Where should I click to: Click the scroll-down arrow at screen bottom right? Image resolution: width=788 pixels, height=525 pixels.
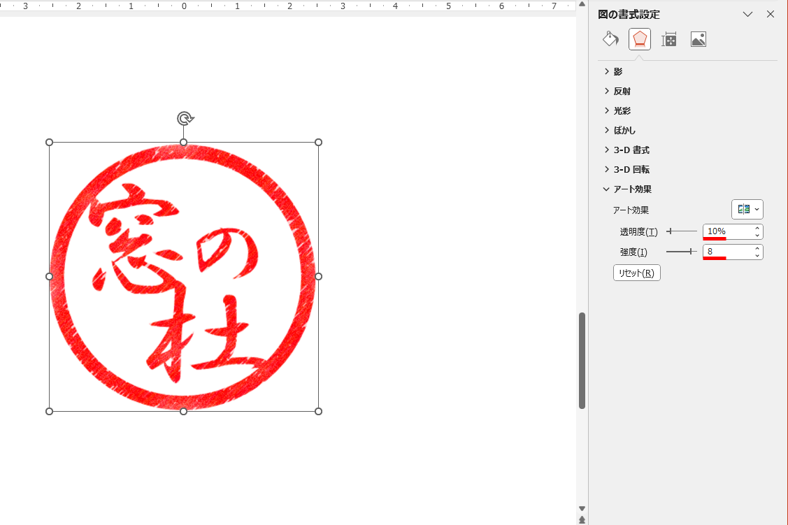[x=582, y=508]
